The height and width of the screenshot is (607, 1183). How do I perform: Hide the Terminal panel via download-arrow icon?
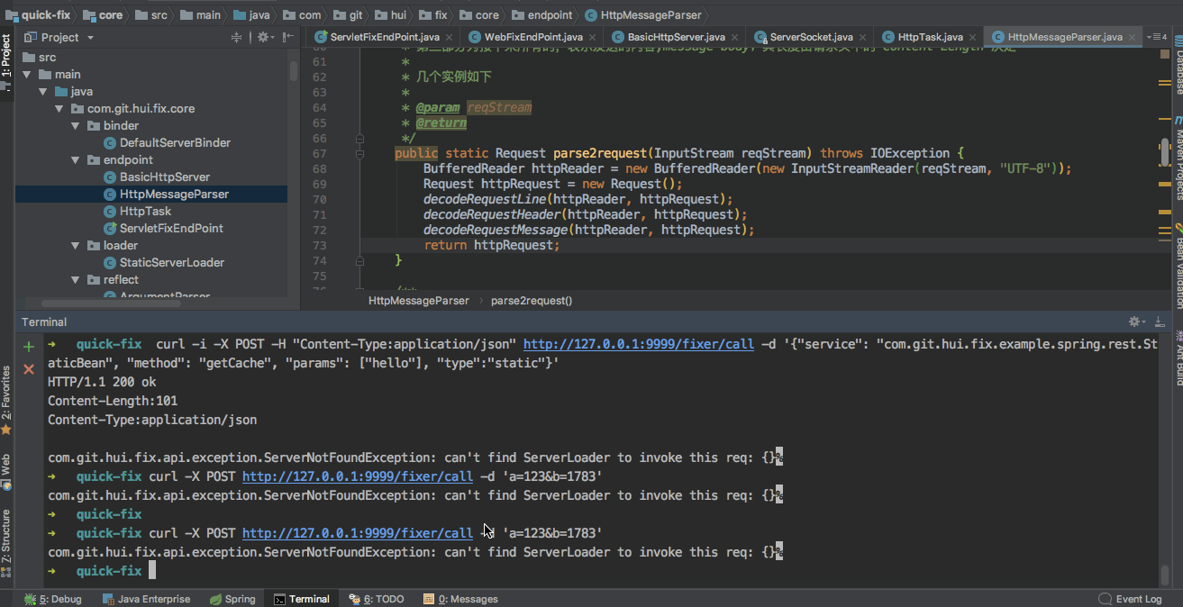1161,322
